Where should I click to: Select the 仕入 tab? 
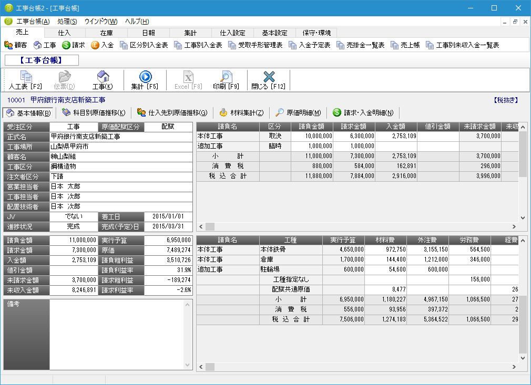tap(64, 33)
